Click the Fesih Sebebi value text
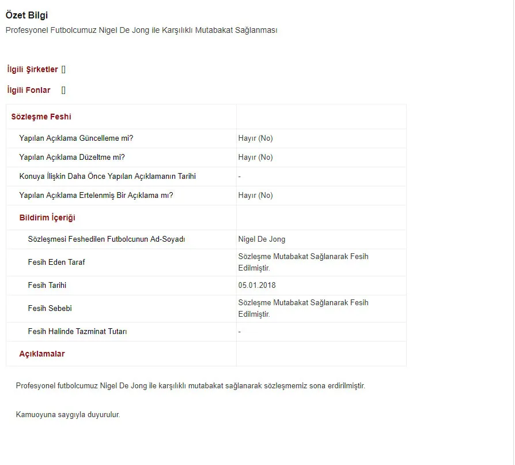This screenshot has width=515, height=465. 304,309
